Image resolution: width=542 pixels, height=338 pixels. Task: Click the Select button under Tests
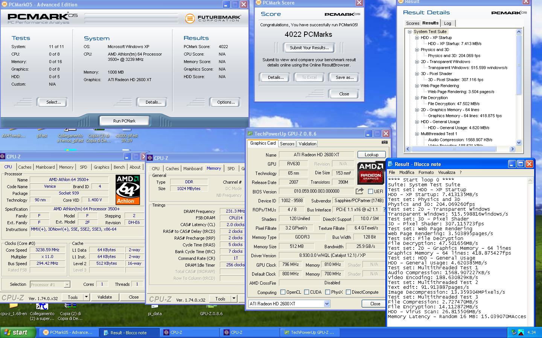pyautogui.click(x=53, y=102)
